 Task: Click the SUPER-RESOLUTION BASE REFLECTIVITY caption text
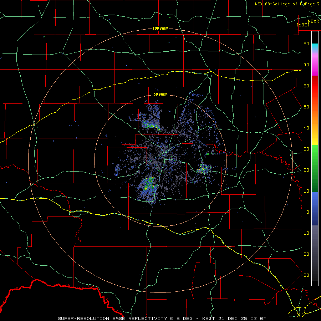pos(112,319)
